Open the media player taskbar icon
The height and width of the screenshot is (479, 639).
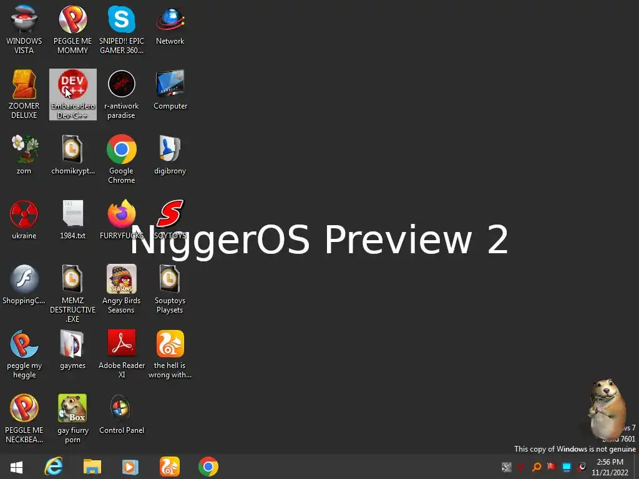130,467
